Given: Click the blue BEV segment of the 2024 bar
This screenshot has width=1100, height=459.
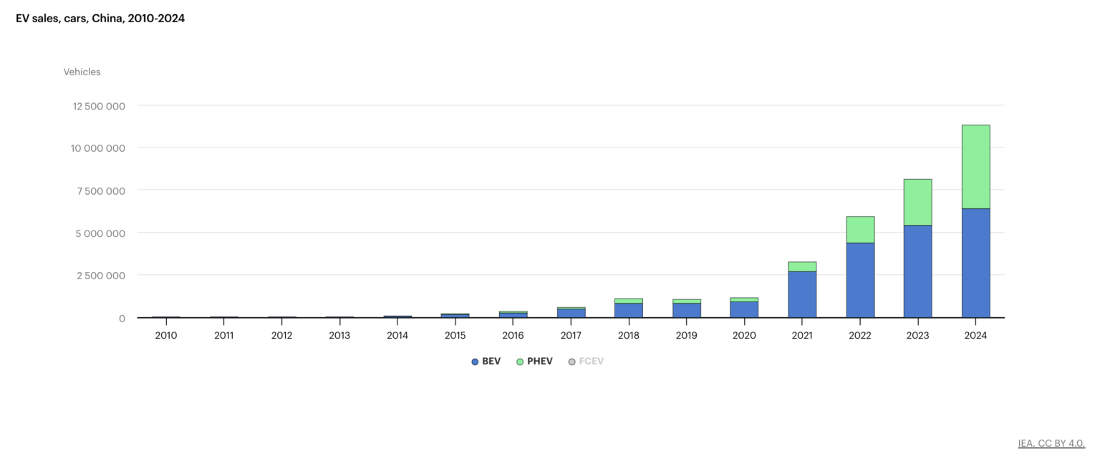Looking at the screenshot, I should pyautogui.click(x=975, y=263).
